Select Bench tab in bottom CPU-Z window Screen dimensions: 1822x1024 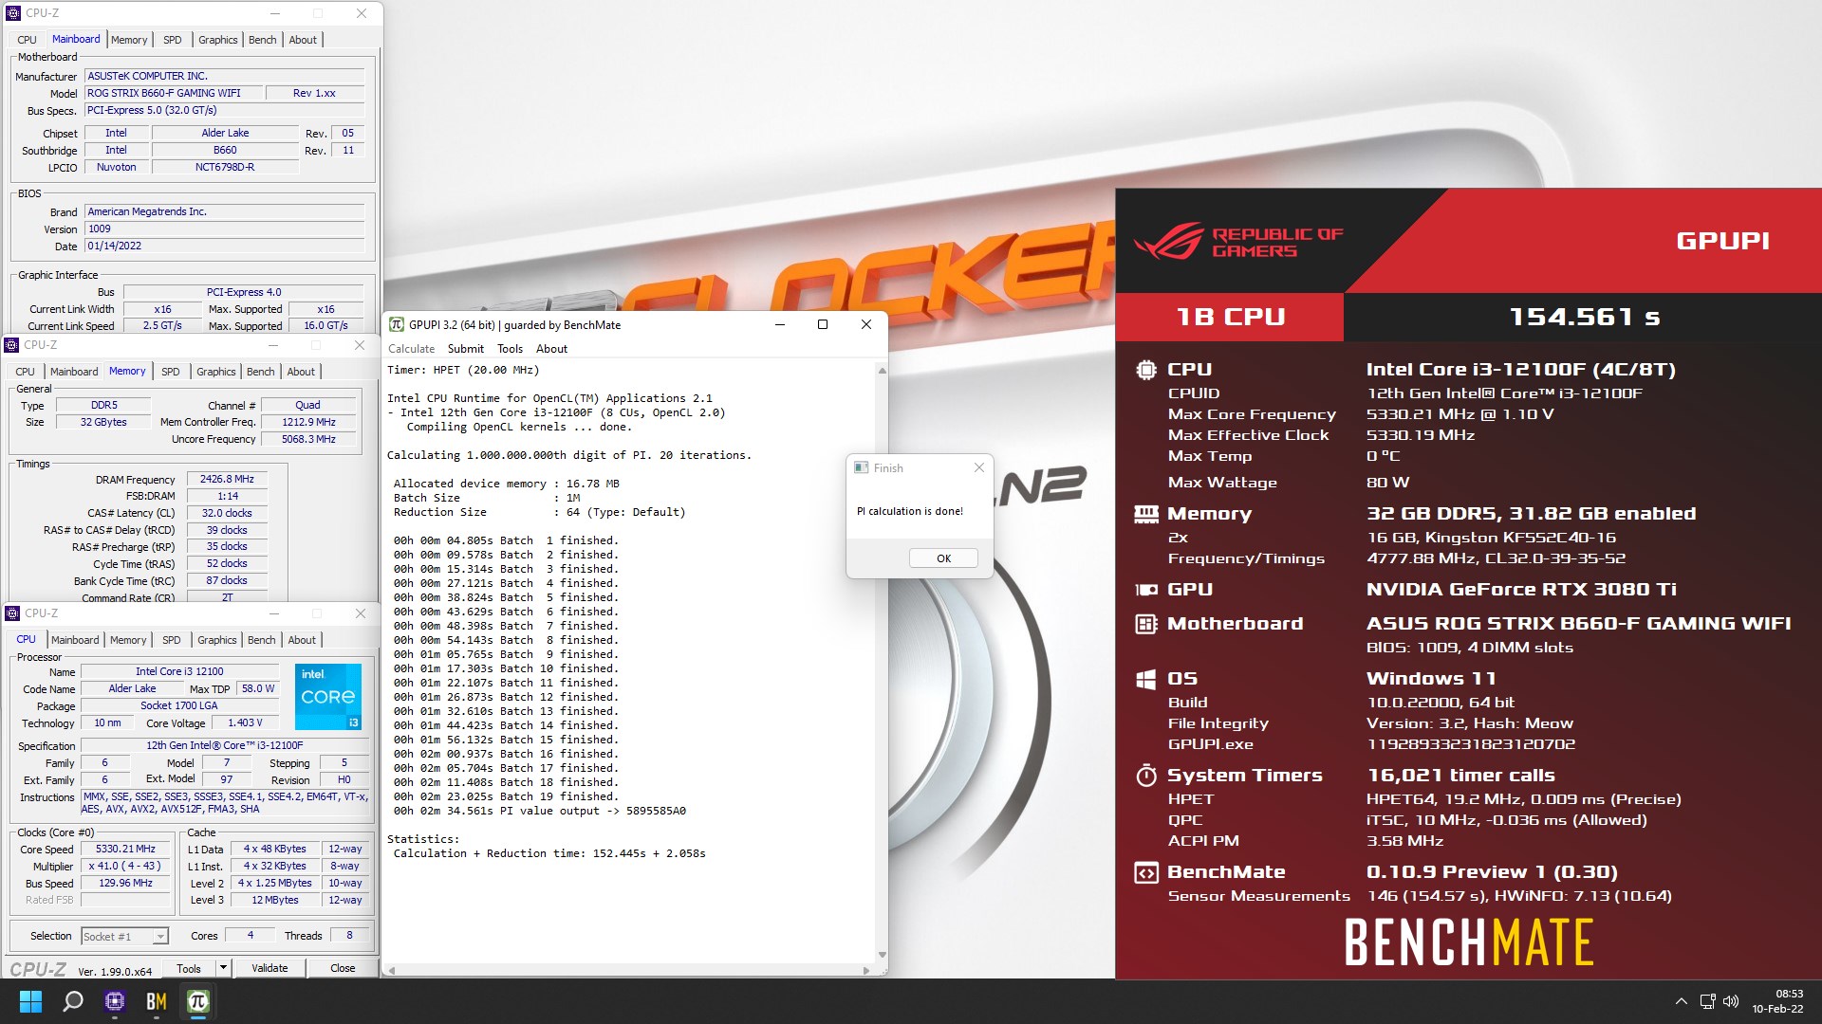[x=262, y=640]
